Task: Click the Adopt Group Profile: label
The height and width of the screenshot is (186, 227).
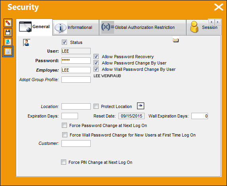Action: 39,80
